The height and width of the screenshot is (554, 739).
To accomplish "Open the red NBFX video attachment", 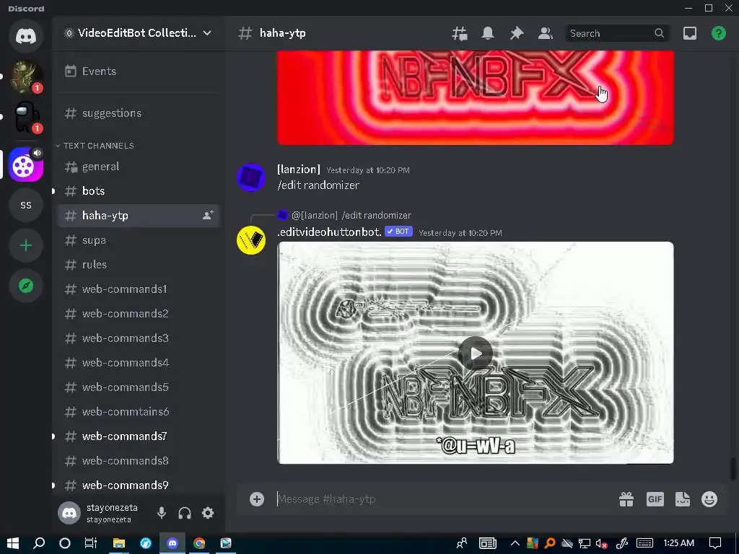I will tap(476, 97).
